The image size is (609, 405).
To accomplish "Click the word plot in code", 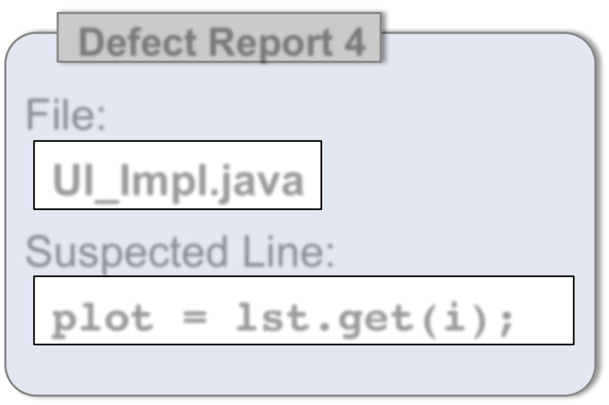I will (x=103, y=318).
